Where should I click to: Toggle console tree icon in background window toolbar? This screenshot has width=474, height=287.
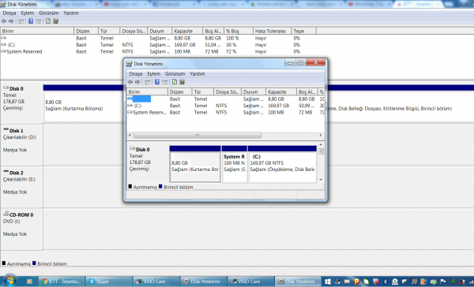21,21
